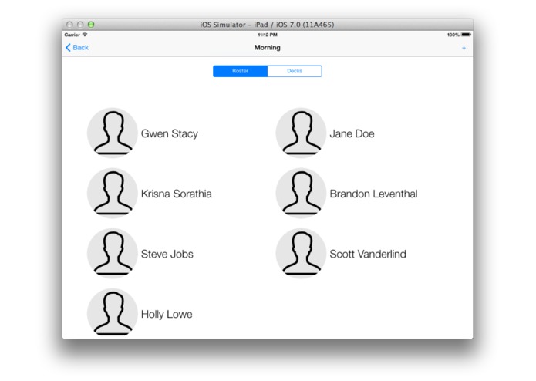
Task: Open the Gwen Stacy name label
Action: coord(170,133)
